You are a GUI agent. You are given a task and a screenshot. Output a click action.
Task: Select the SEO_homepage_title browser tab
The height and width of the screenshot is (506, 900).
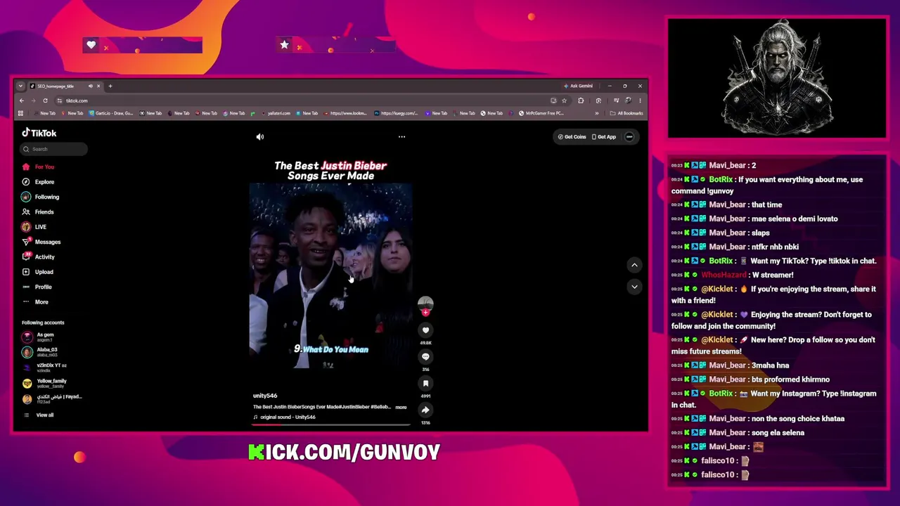click(65, 86)
